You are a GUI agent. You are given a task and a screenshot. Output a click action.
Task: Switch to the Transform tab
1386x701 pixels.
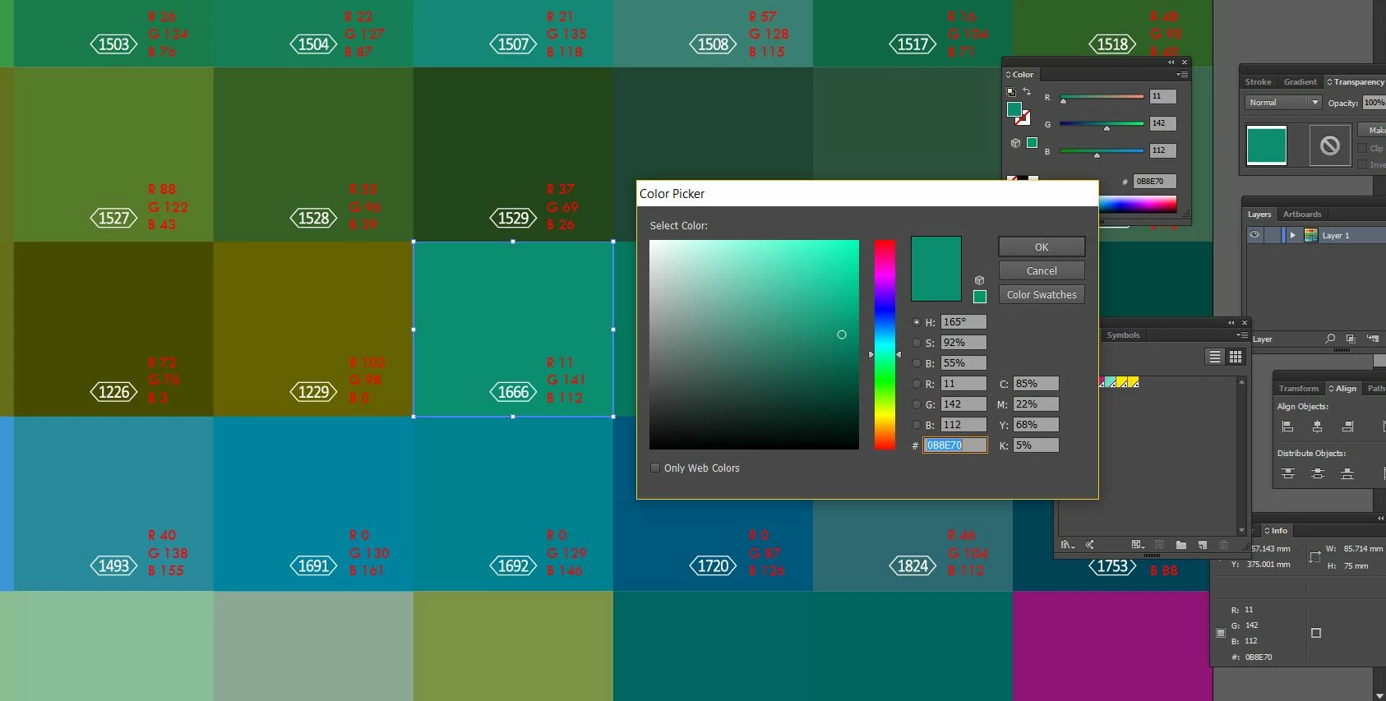click(x=1298, y=389)
